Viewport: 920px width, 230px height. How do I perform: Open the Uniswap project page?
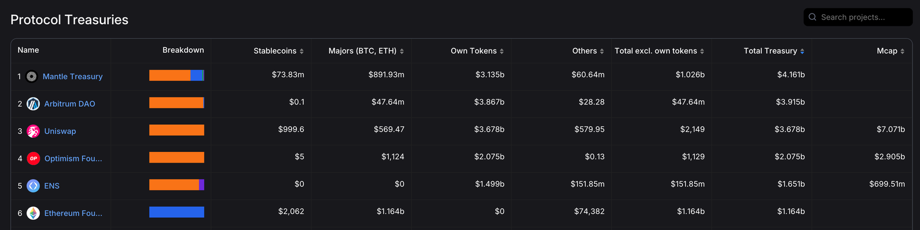pyautogui.click(x=60, y=131)
